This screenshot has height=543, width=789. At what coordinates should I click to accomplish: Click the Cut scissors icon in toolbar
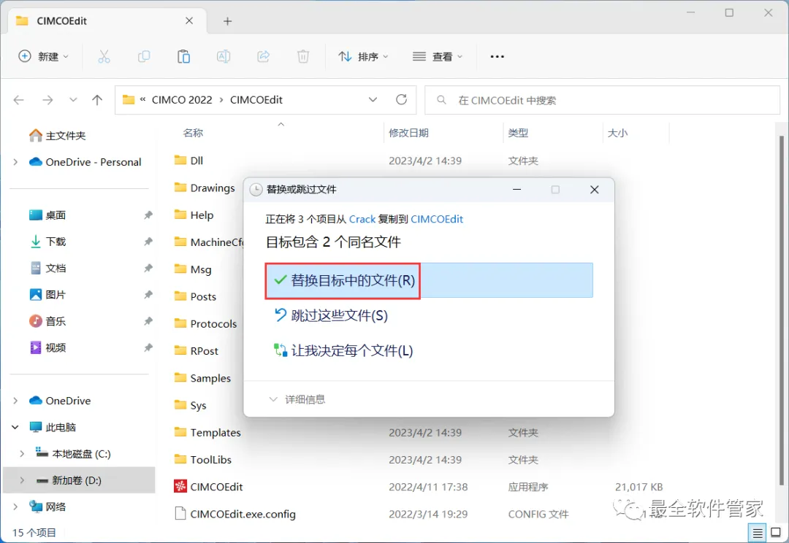104,56
